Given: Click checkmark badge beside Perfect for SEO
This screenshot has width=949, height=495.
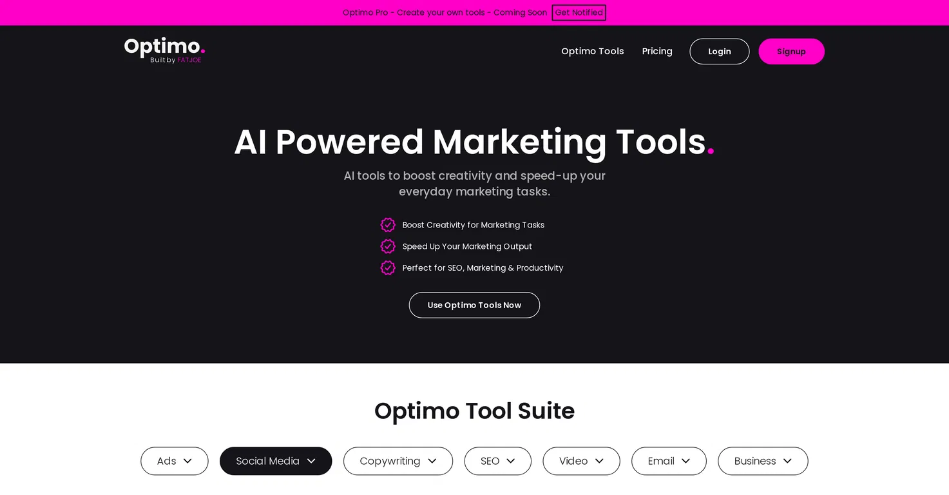Looking at the screenshot, I should pyautogui.click(x=388, y=267).
